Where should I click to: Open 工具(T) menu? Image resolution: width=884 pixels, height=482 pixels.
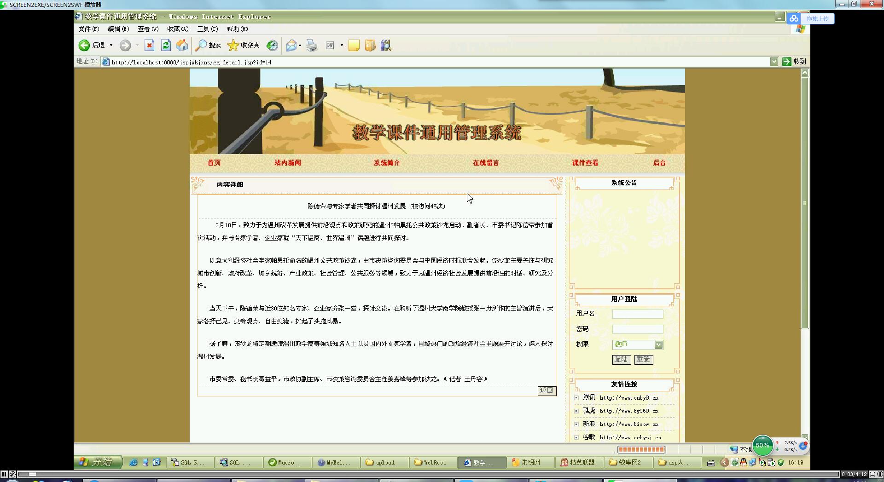coord(207,29)
